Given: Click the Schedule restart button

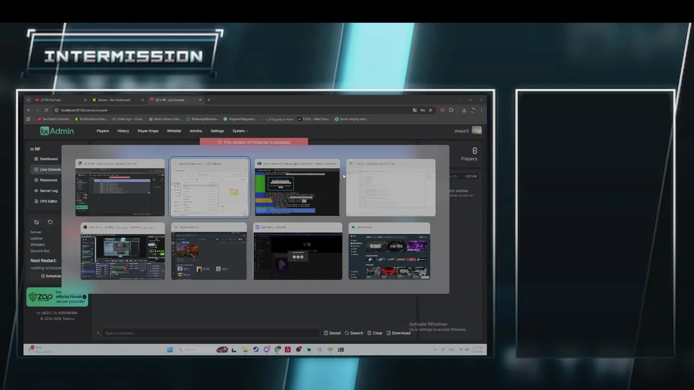Looking at the screenshot, I should [51, 276].
